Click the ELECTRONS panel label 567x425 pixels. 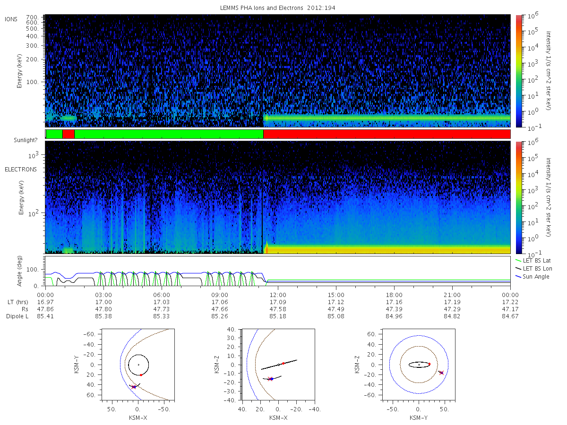pos(20,169)
